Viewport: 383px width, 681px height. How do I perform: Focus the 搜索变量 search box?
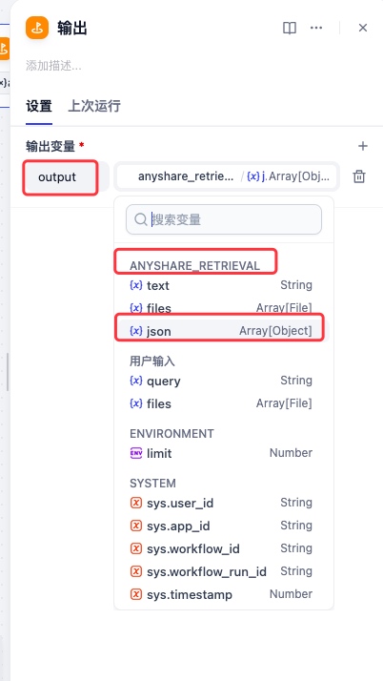(224, 219)
